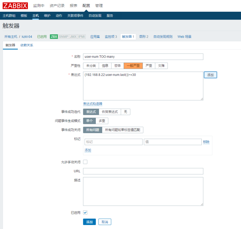Go to 关联项事件 submenu

pyautogui.click(x=75, y=16)
